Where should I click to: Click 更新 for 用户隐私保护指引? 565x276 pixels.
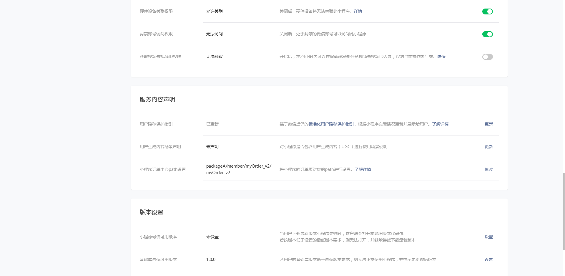(488, 124)
